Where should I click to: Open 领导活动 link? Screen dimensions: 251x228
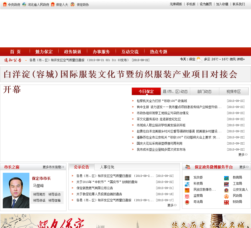(55, 194)
